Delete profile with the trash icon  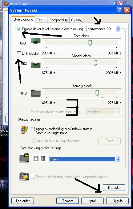[x=43, y=159]
